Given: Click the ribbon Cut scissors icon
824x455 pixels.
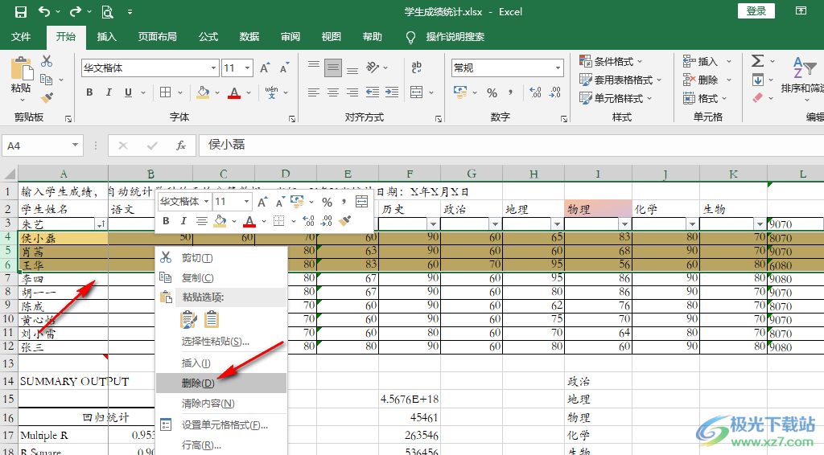Looking at the screenshot, I should tap(47, 61).
